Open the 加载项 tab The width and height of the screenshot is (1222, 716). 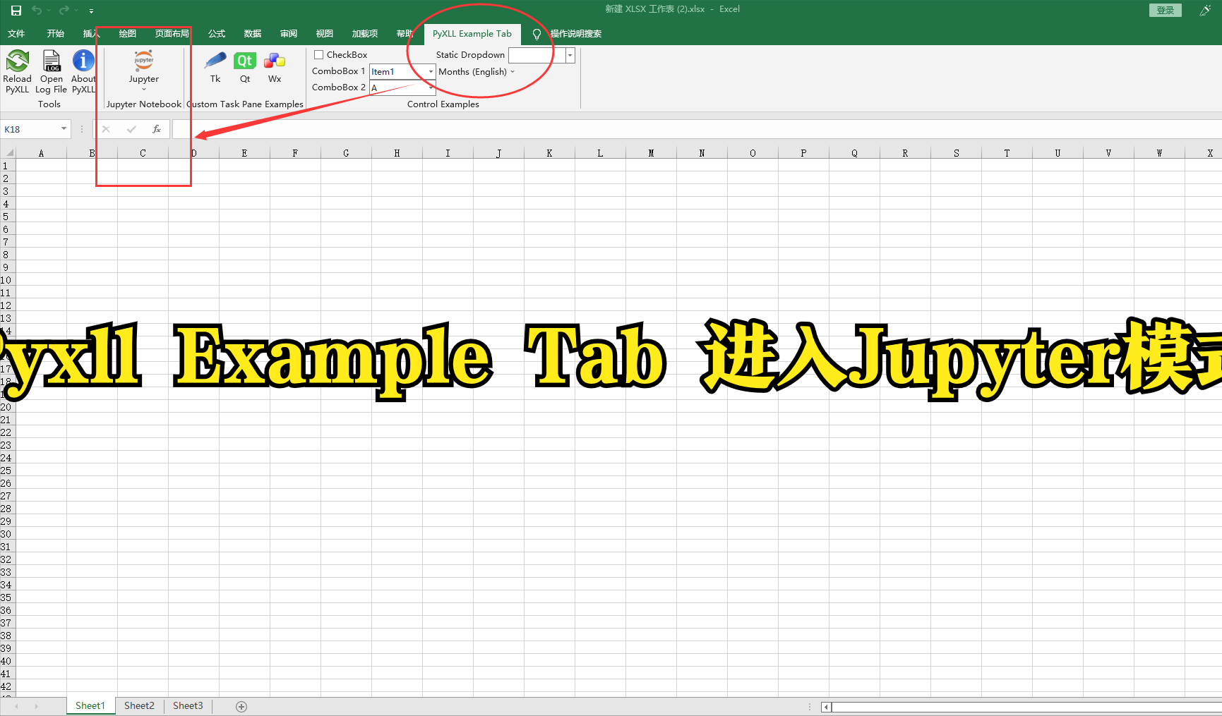tap(365, 34)
